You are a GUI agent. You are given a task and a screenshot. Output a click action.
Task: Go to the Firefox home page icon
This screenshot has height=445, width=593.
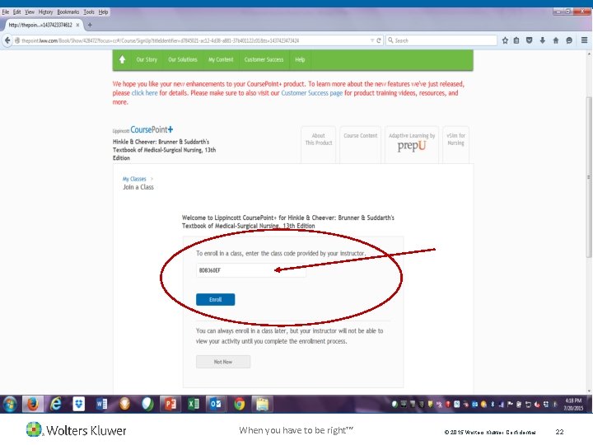tap(556, 40)
